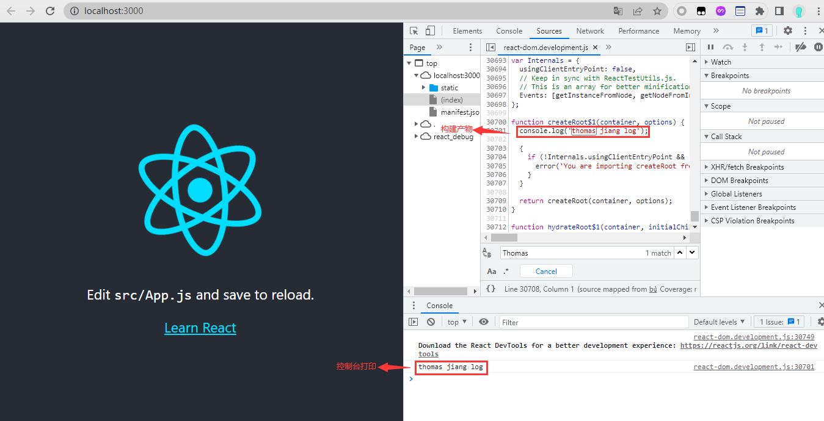Toggle find-and-replace icon beside search field
Viewport: 824px width, 421px height.
(x=487, y=253)
